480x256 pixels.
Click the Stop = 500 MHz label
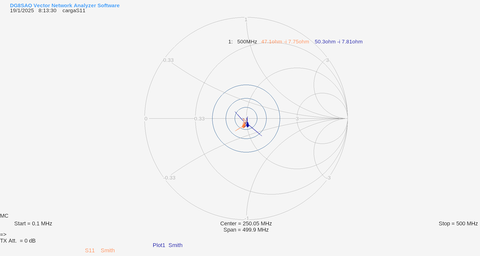(x=458, y=224)
